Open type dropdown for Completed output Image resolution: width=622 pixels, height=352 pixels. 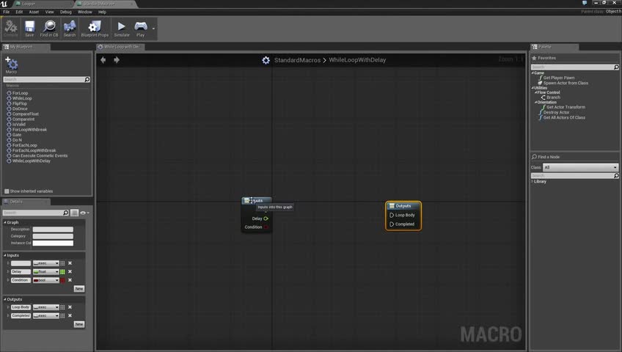pos(46,316)
